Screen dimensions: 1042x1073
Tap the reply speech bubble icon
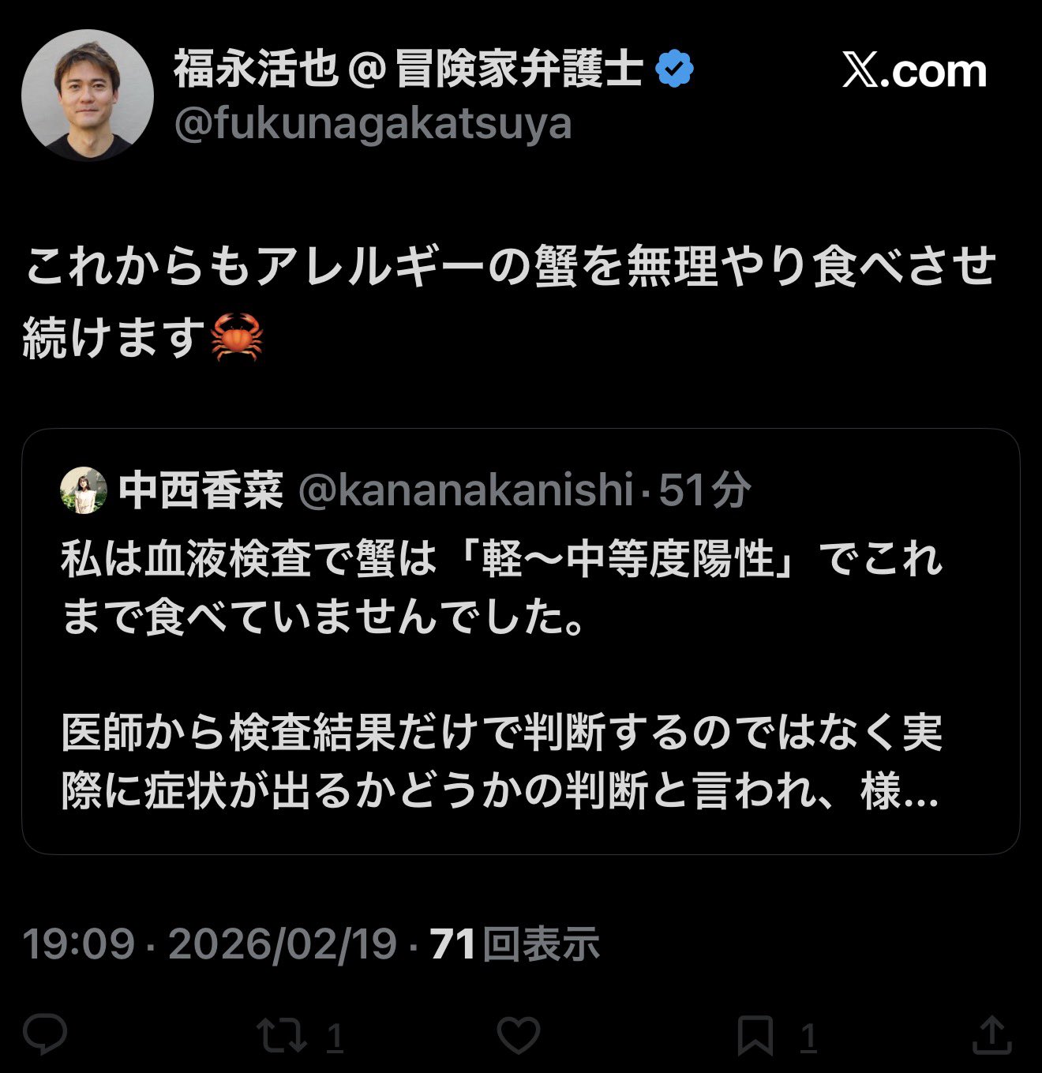pyautogui.click(x=45, y=1035)
